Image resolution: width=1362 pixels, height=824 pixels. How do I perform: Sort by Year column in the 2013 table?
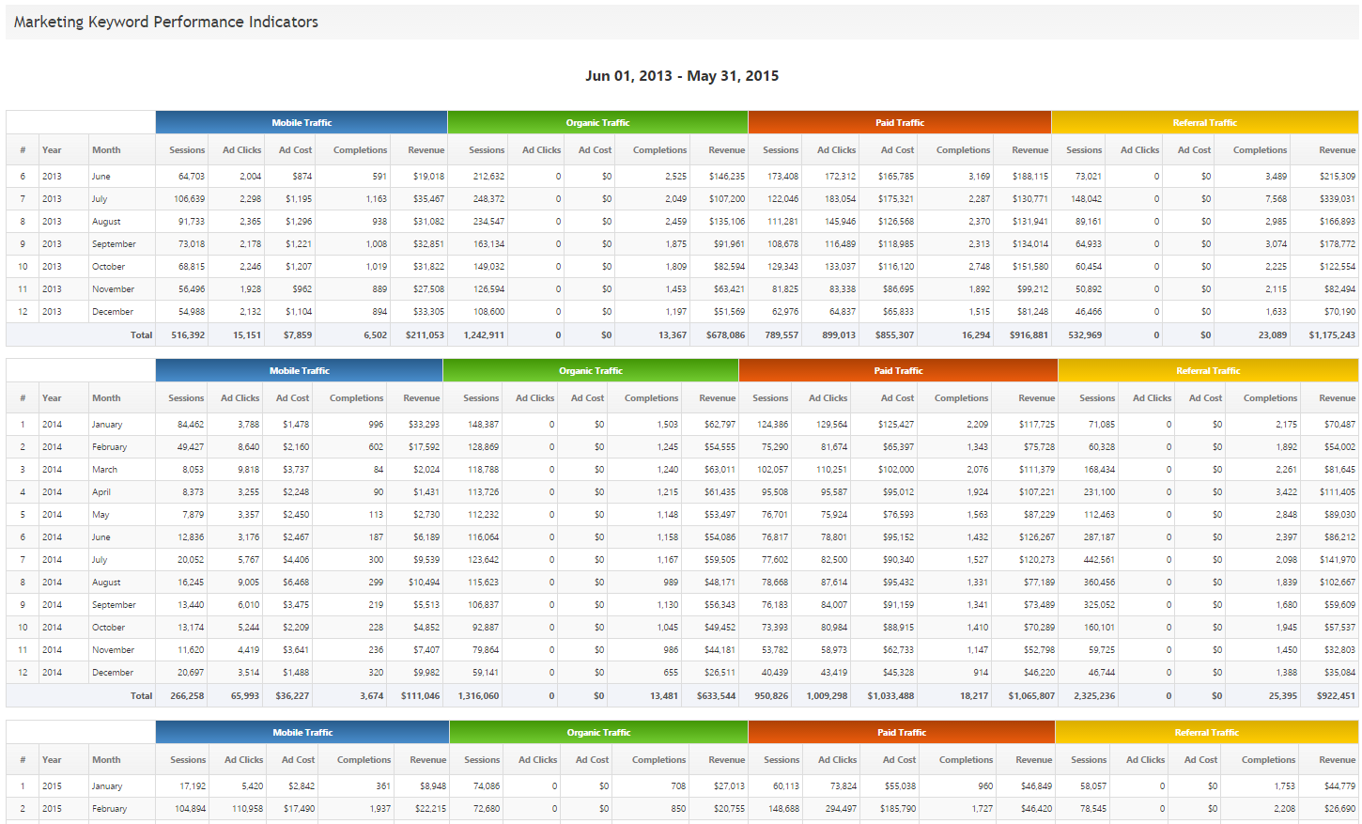tap(52, 150)
